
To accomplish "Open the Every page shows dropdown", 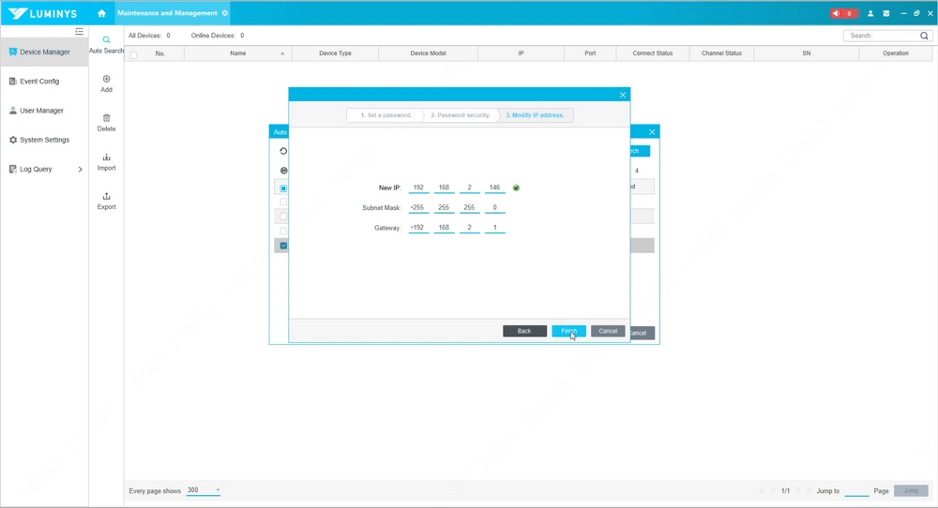I will pyautogui.click(x=204, y=490).
